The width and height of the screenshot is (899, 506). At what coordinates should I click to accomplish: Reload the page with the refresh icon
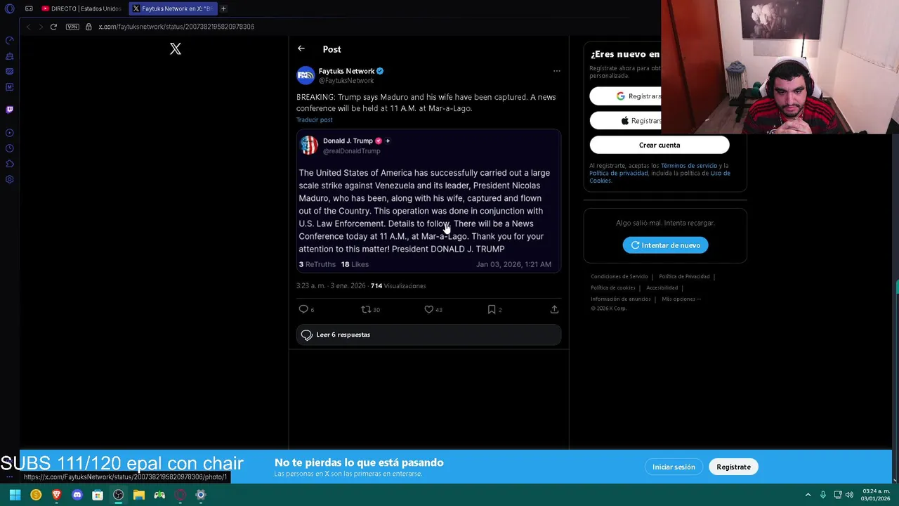(53, 27)
